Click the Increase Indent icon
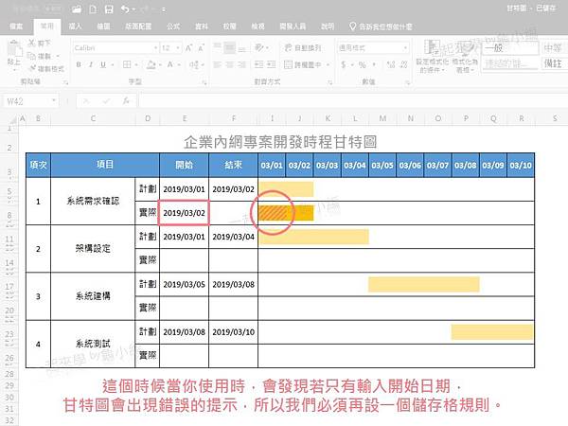This screenshot has width=568, height=426. click(x=272, y=64)
